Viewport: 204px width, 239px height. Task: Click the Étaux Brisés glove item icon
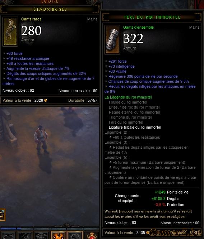point(10,32)
